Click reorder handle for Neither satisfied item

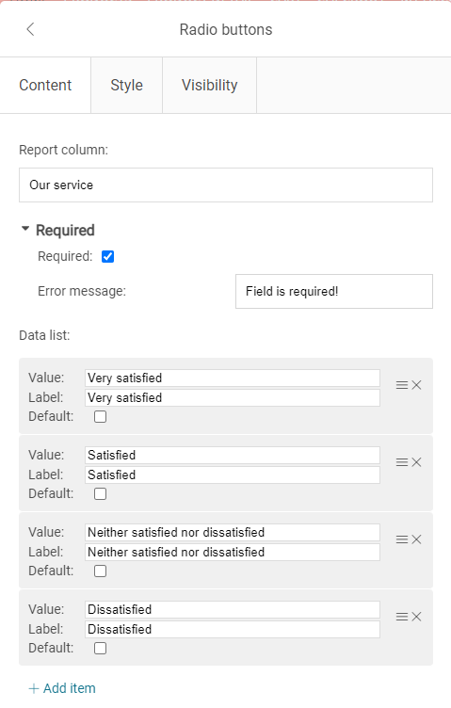(402, 539)
